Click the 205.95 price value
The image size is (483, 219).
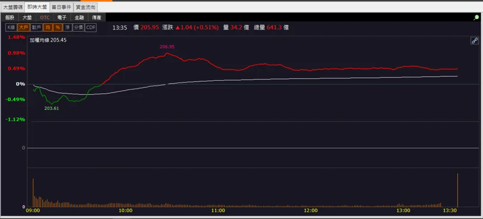coord(150,27)
